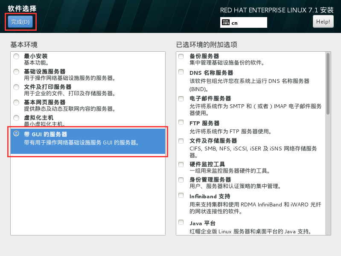Click the cn keyboard layout field
The height and width of the screenshot is (256, 341).
coord(248,23)
